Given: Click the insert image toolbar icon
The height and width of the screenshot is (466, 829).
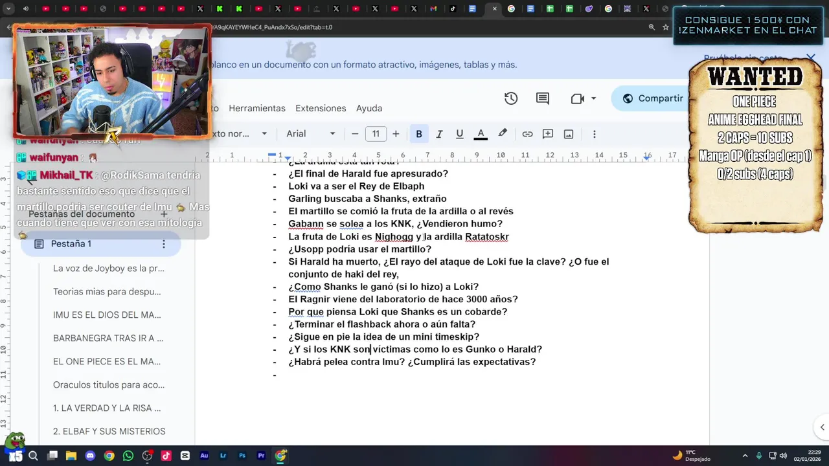Looking at the screenshot, I should click(569, 134).
